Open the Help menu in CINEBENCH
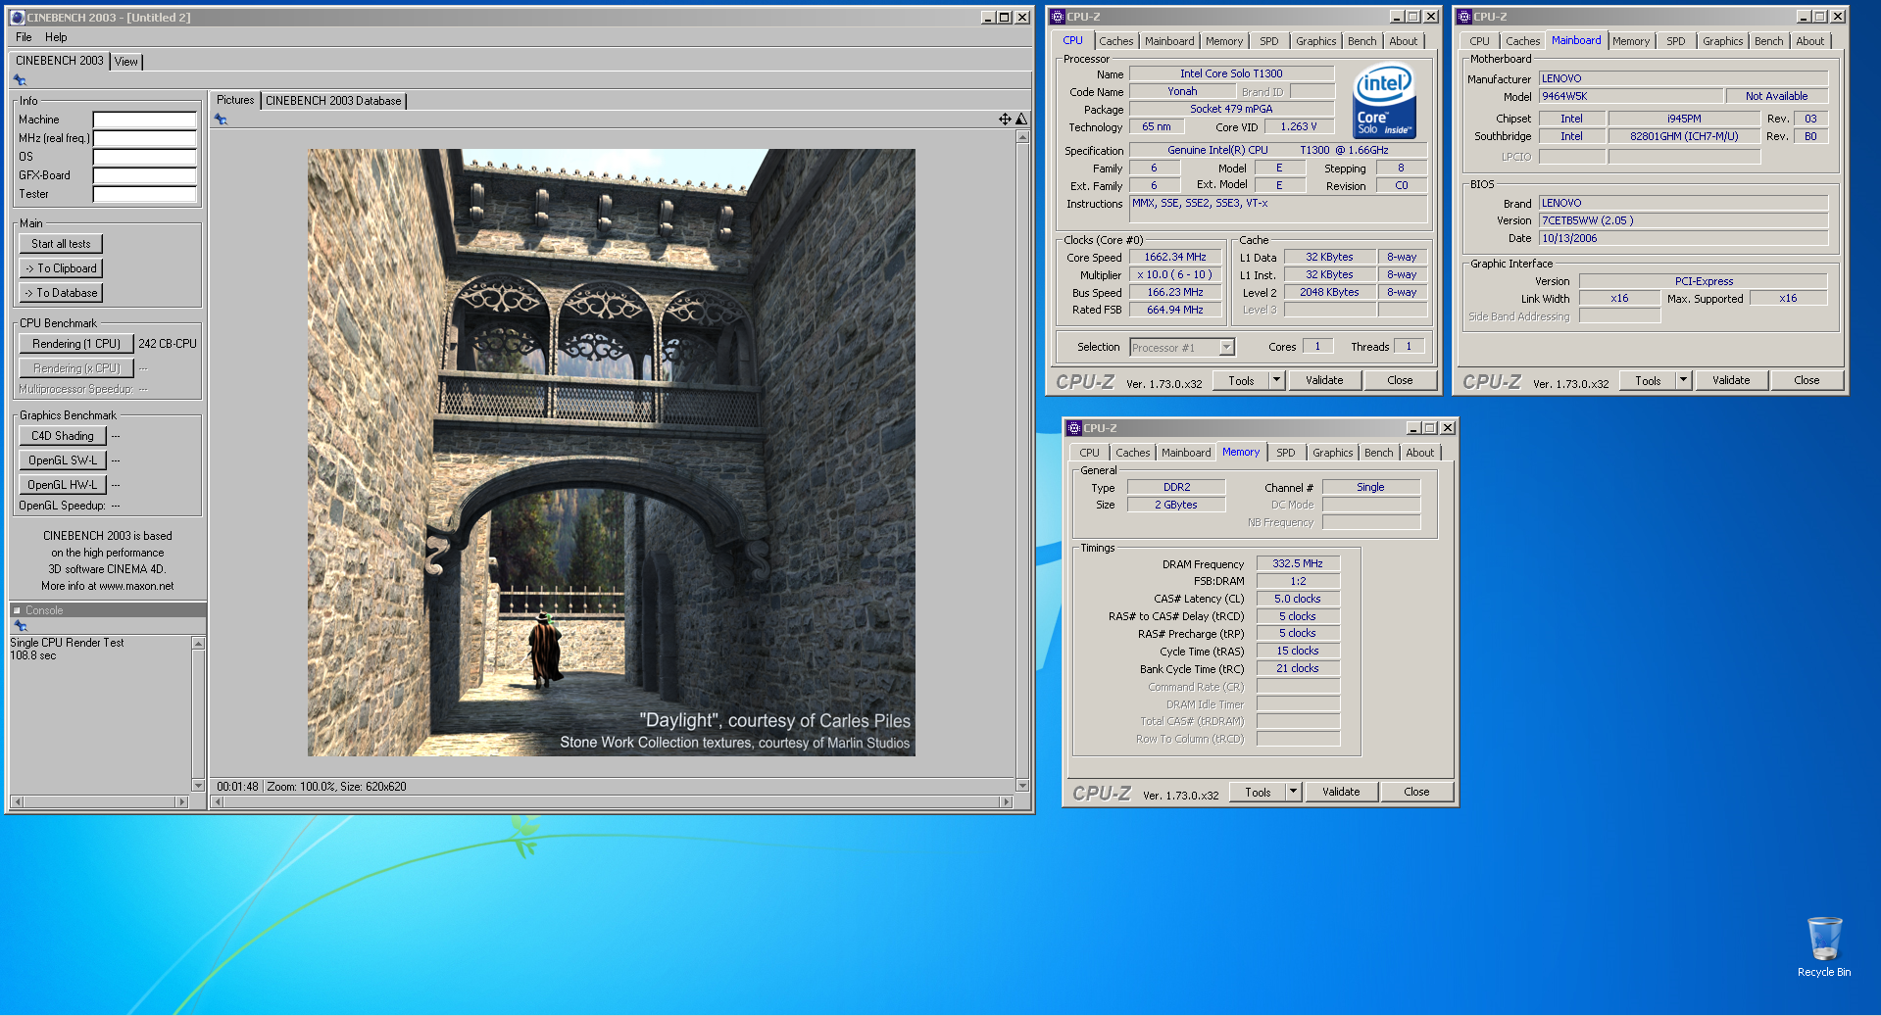The width and height of the screenshot is (1881, 1016). [x=56, y=37]
